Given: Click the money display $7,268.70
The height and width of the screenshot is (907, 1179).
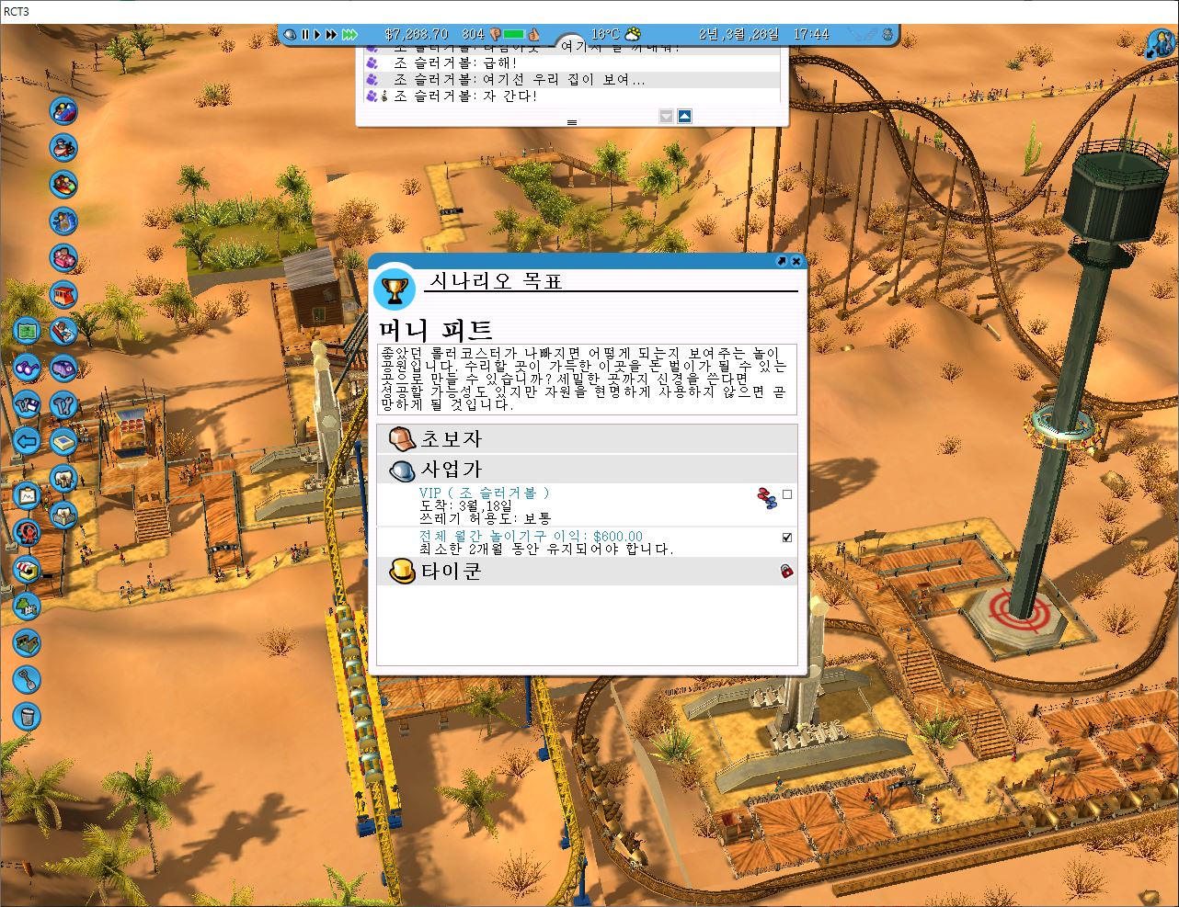Looking at the screenshot, I should [416, 35].
